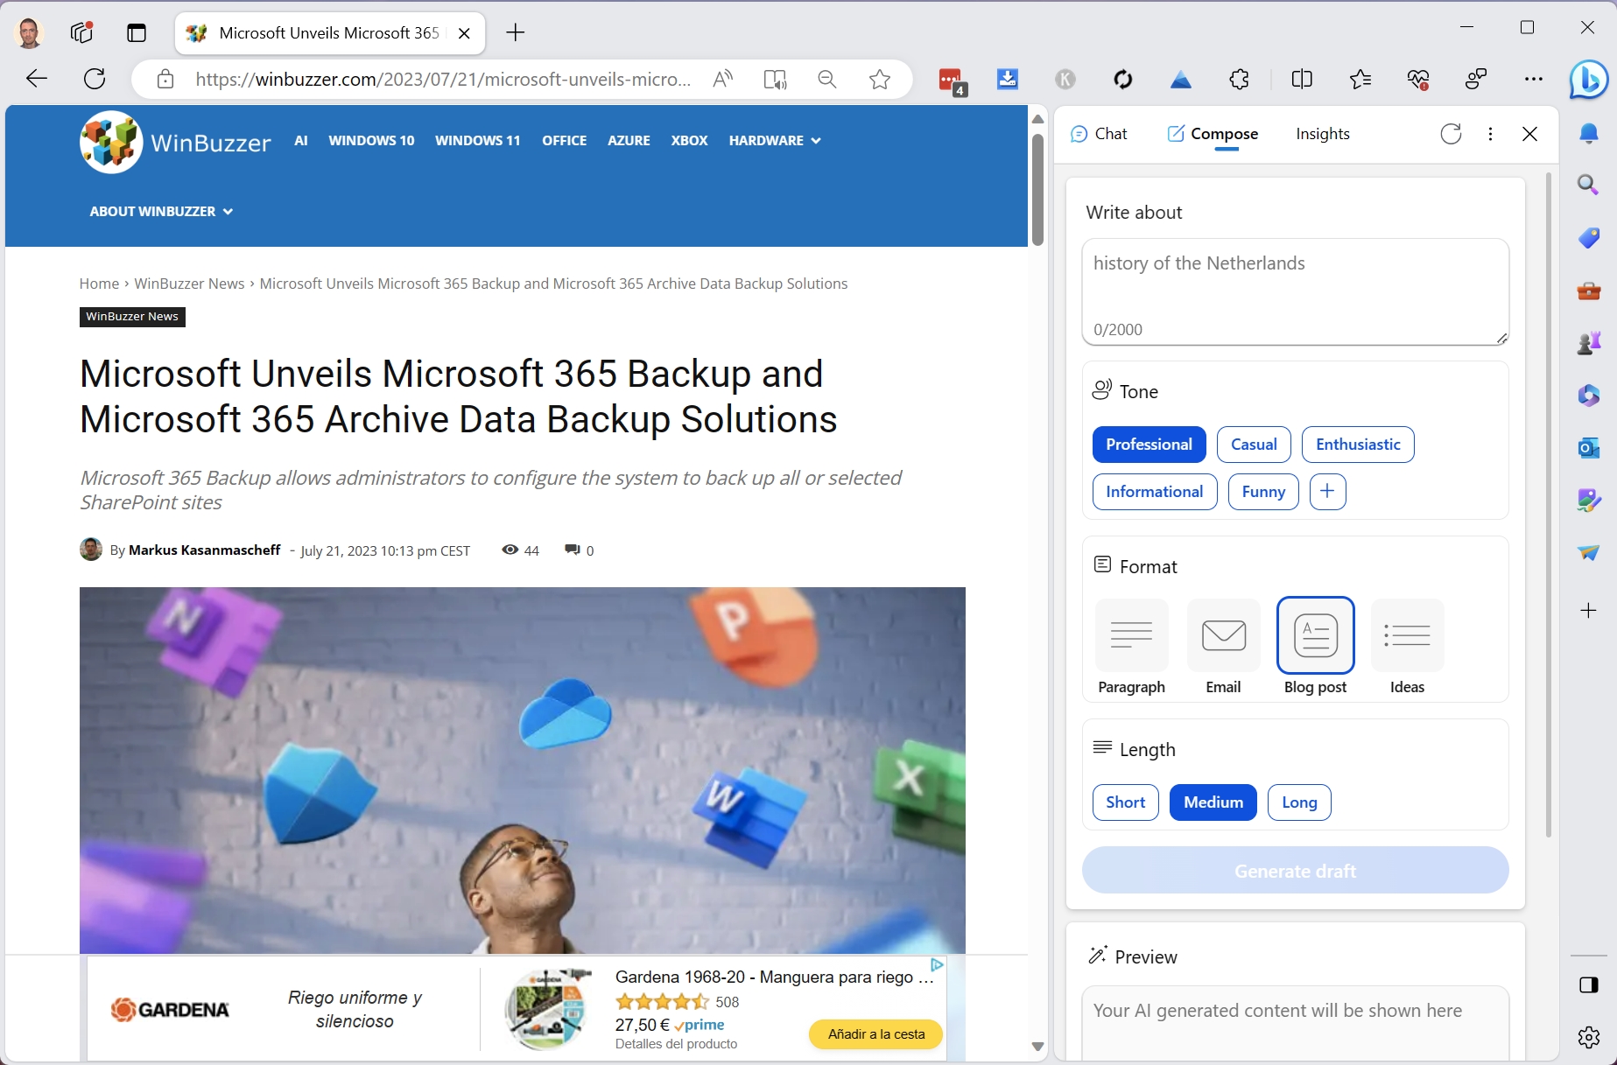This screenshot has height=1065, width=1617.
Task: Select the Short length option
Action: (1125, 802)
